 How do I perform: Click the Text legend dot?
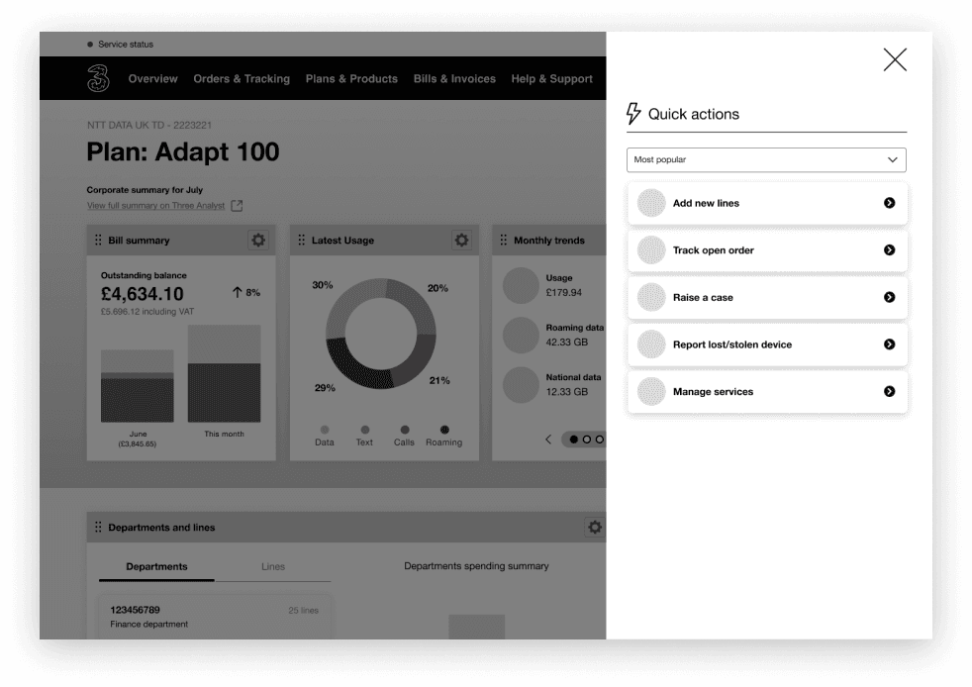tap(364, 430)
